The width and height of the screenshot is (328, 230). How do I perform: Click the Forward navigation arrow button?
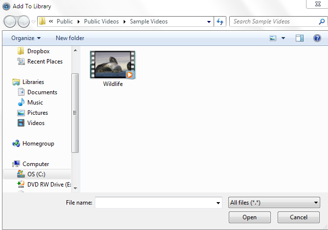pos(23,21)
